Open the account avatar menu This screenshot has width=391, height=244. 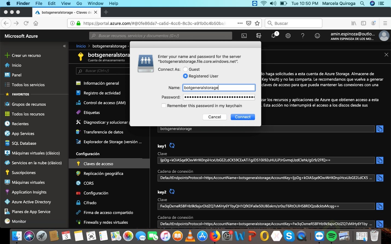pos(384,36)
